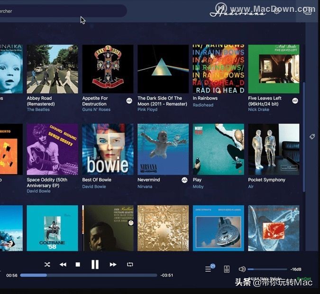Open the Space Oddity album cover
Viewport: 320px width, 294px height.
(53, 149)
